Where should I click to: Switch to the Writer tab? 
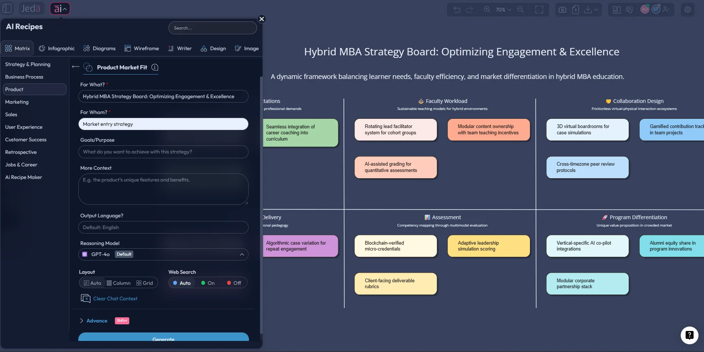pos(180,48)
